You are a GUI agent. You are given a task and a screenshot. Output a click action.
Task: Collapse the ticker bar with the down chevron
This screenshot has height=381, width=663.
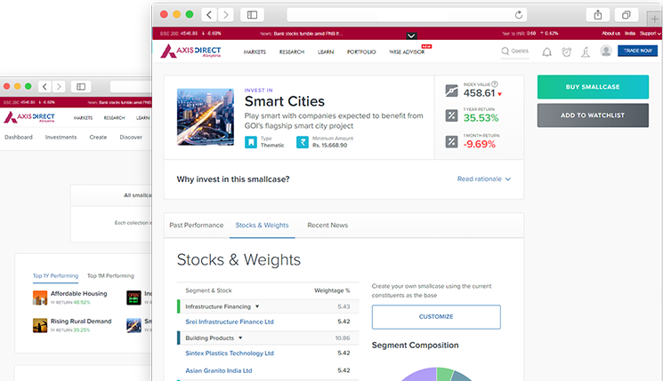pyautogui.click(x=411, y=36)
